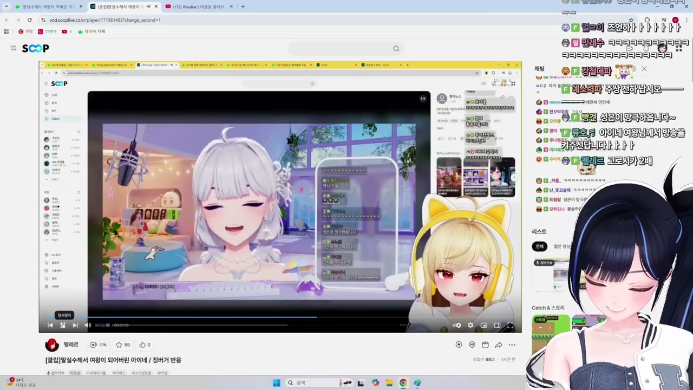
Task: Click the star balloon gift icon below video
Action: click(x=459, y=344)
